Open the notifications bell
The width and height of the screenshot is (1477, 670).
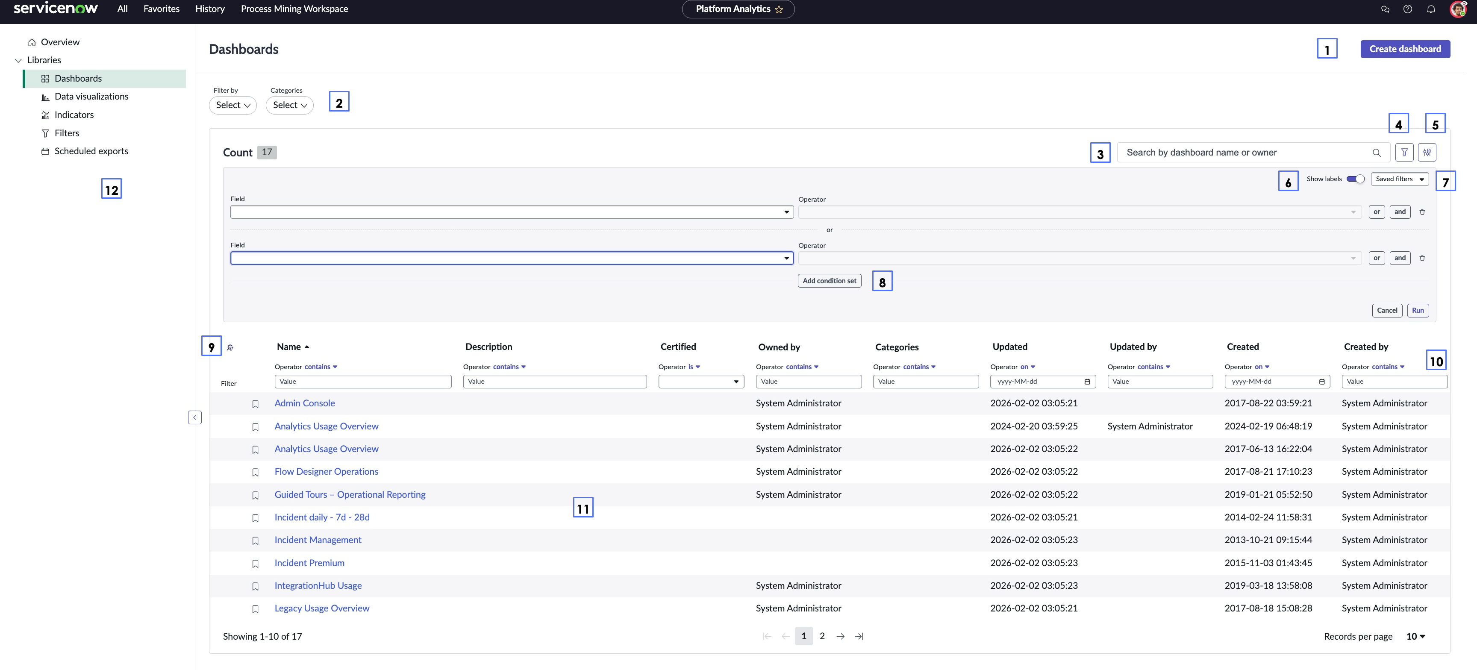point(1431,9)
